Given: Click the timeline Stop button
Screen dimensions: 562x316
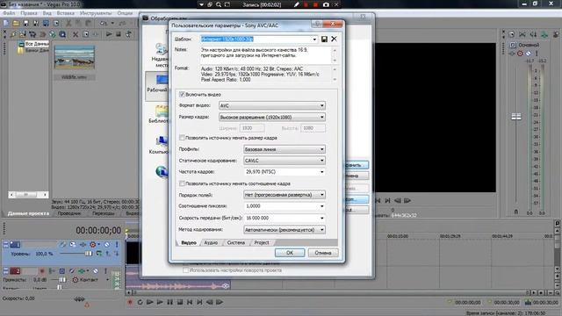Looking at the screenshot, I should [x=180, y=302].
